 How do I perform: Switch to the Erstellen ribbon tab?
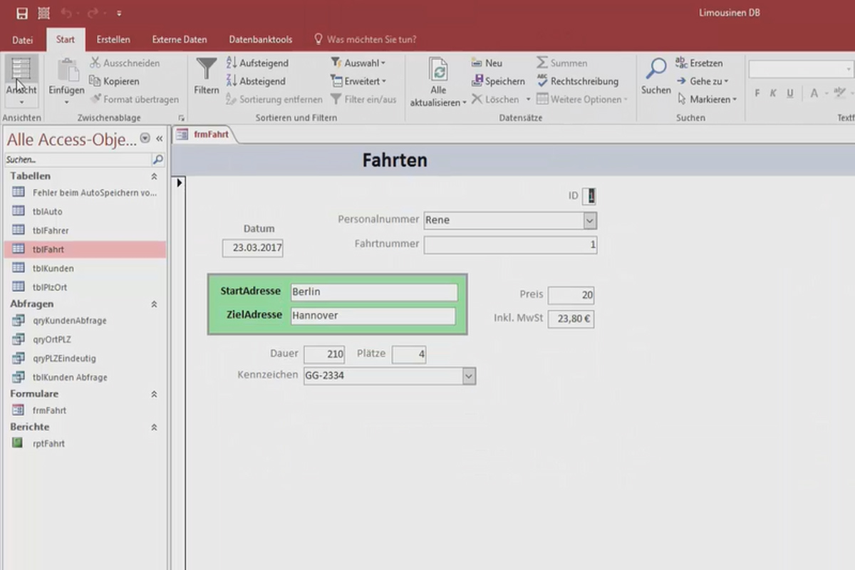tap(113, 40)
